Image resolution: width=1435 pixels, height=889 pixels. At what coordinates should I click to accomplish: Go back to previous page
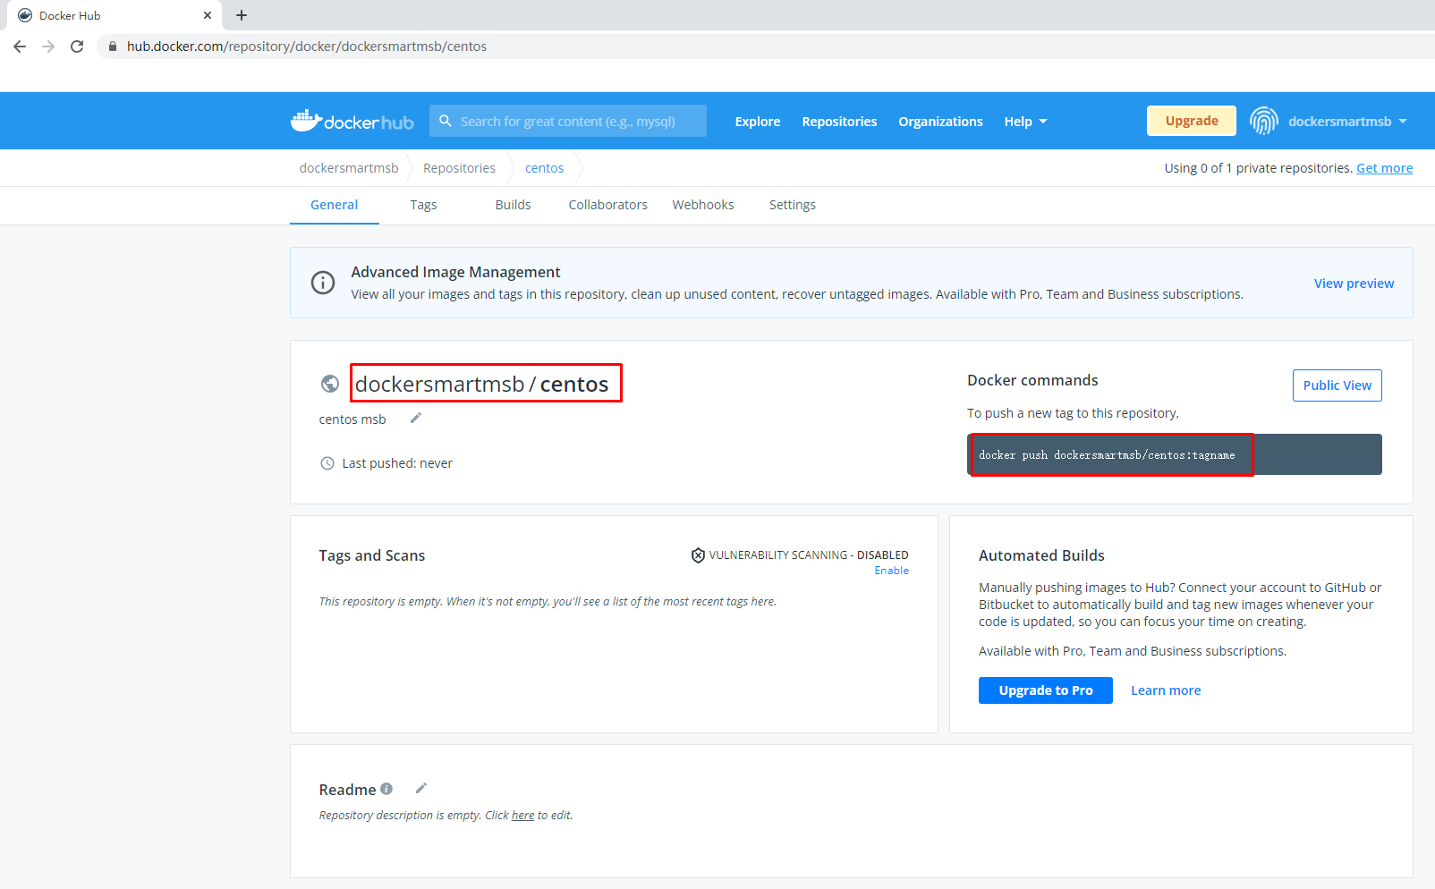(x=20, y=47)
